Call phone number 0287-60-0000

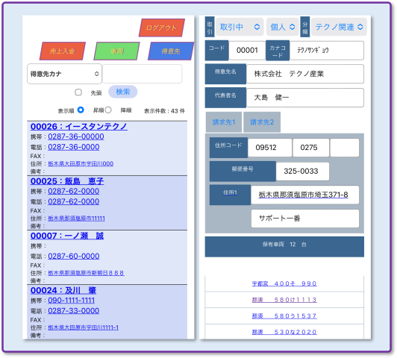tap(74, 257)
